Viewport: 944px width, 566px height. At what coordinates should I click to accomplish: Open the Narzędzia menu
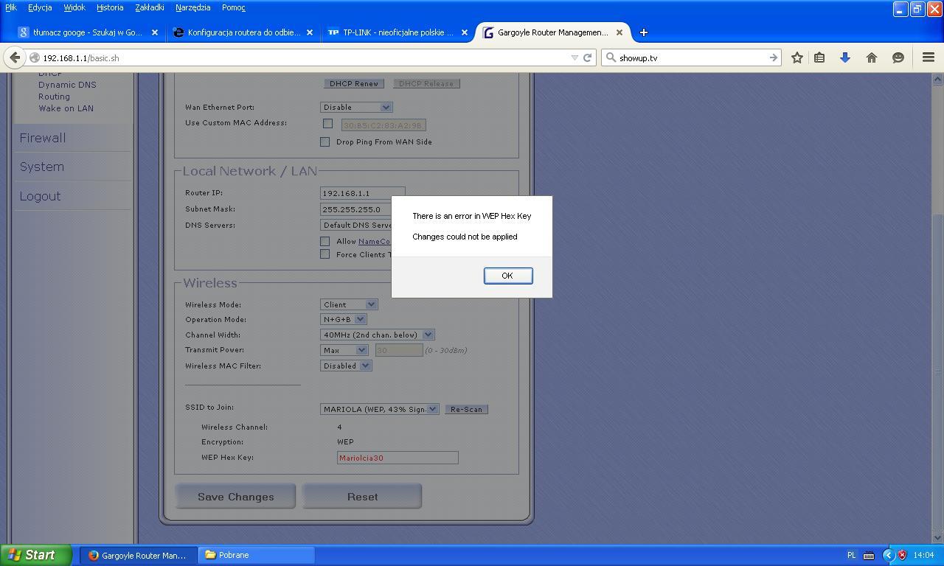(193, 7)
